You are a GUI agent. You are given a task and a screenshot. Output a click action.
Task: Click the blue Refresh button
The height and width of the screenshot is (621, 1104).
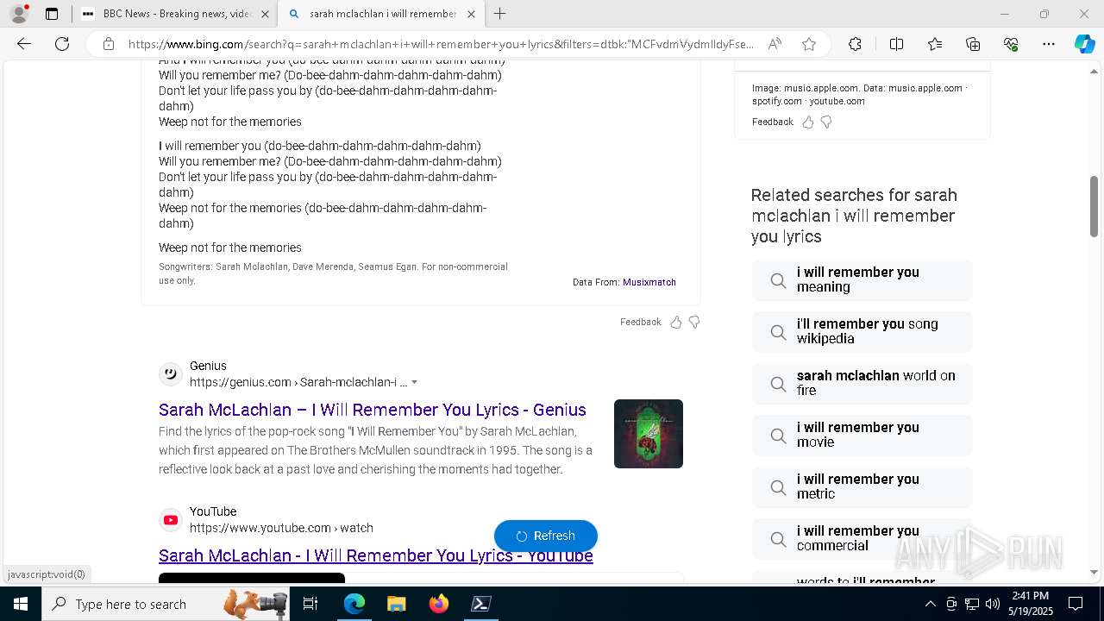(x=546, y=536)
